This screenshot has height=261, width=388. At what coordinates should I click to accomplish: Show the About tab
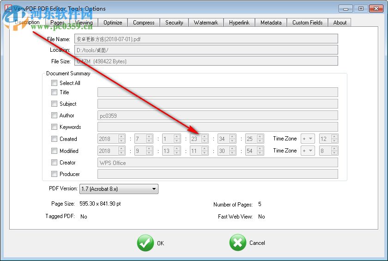pyautogui.click(x=340, y=23)
